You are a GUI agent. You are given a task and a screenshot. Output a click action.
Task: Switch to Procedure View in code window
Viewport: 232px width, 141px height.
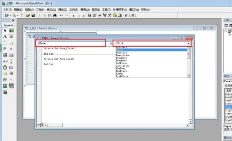point(38,125)
